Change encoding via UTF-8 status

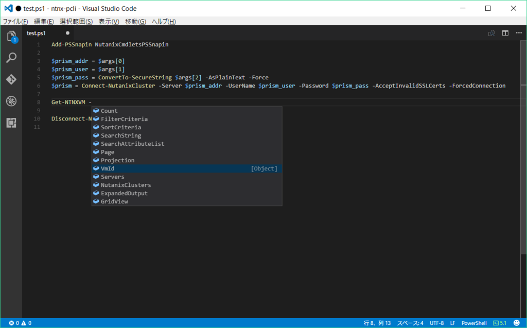pos(436,323)
